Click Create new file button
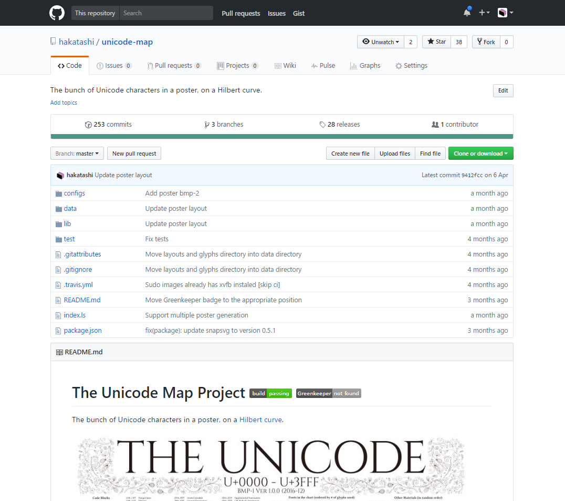This screenshot has width=565, height=501. pyautogui.click(x=350, y=154)
